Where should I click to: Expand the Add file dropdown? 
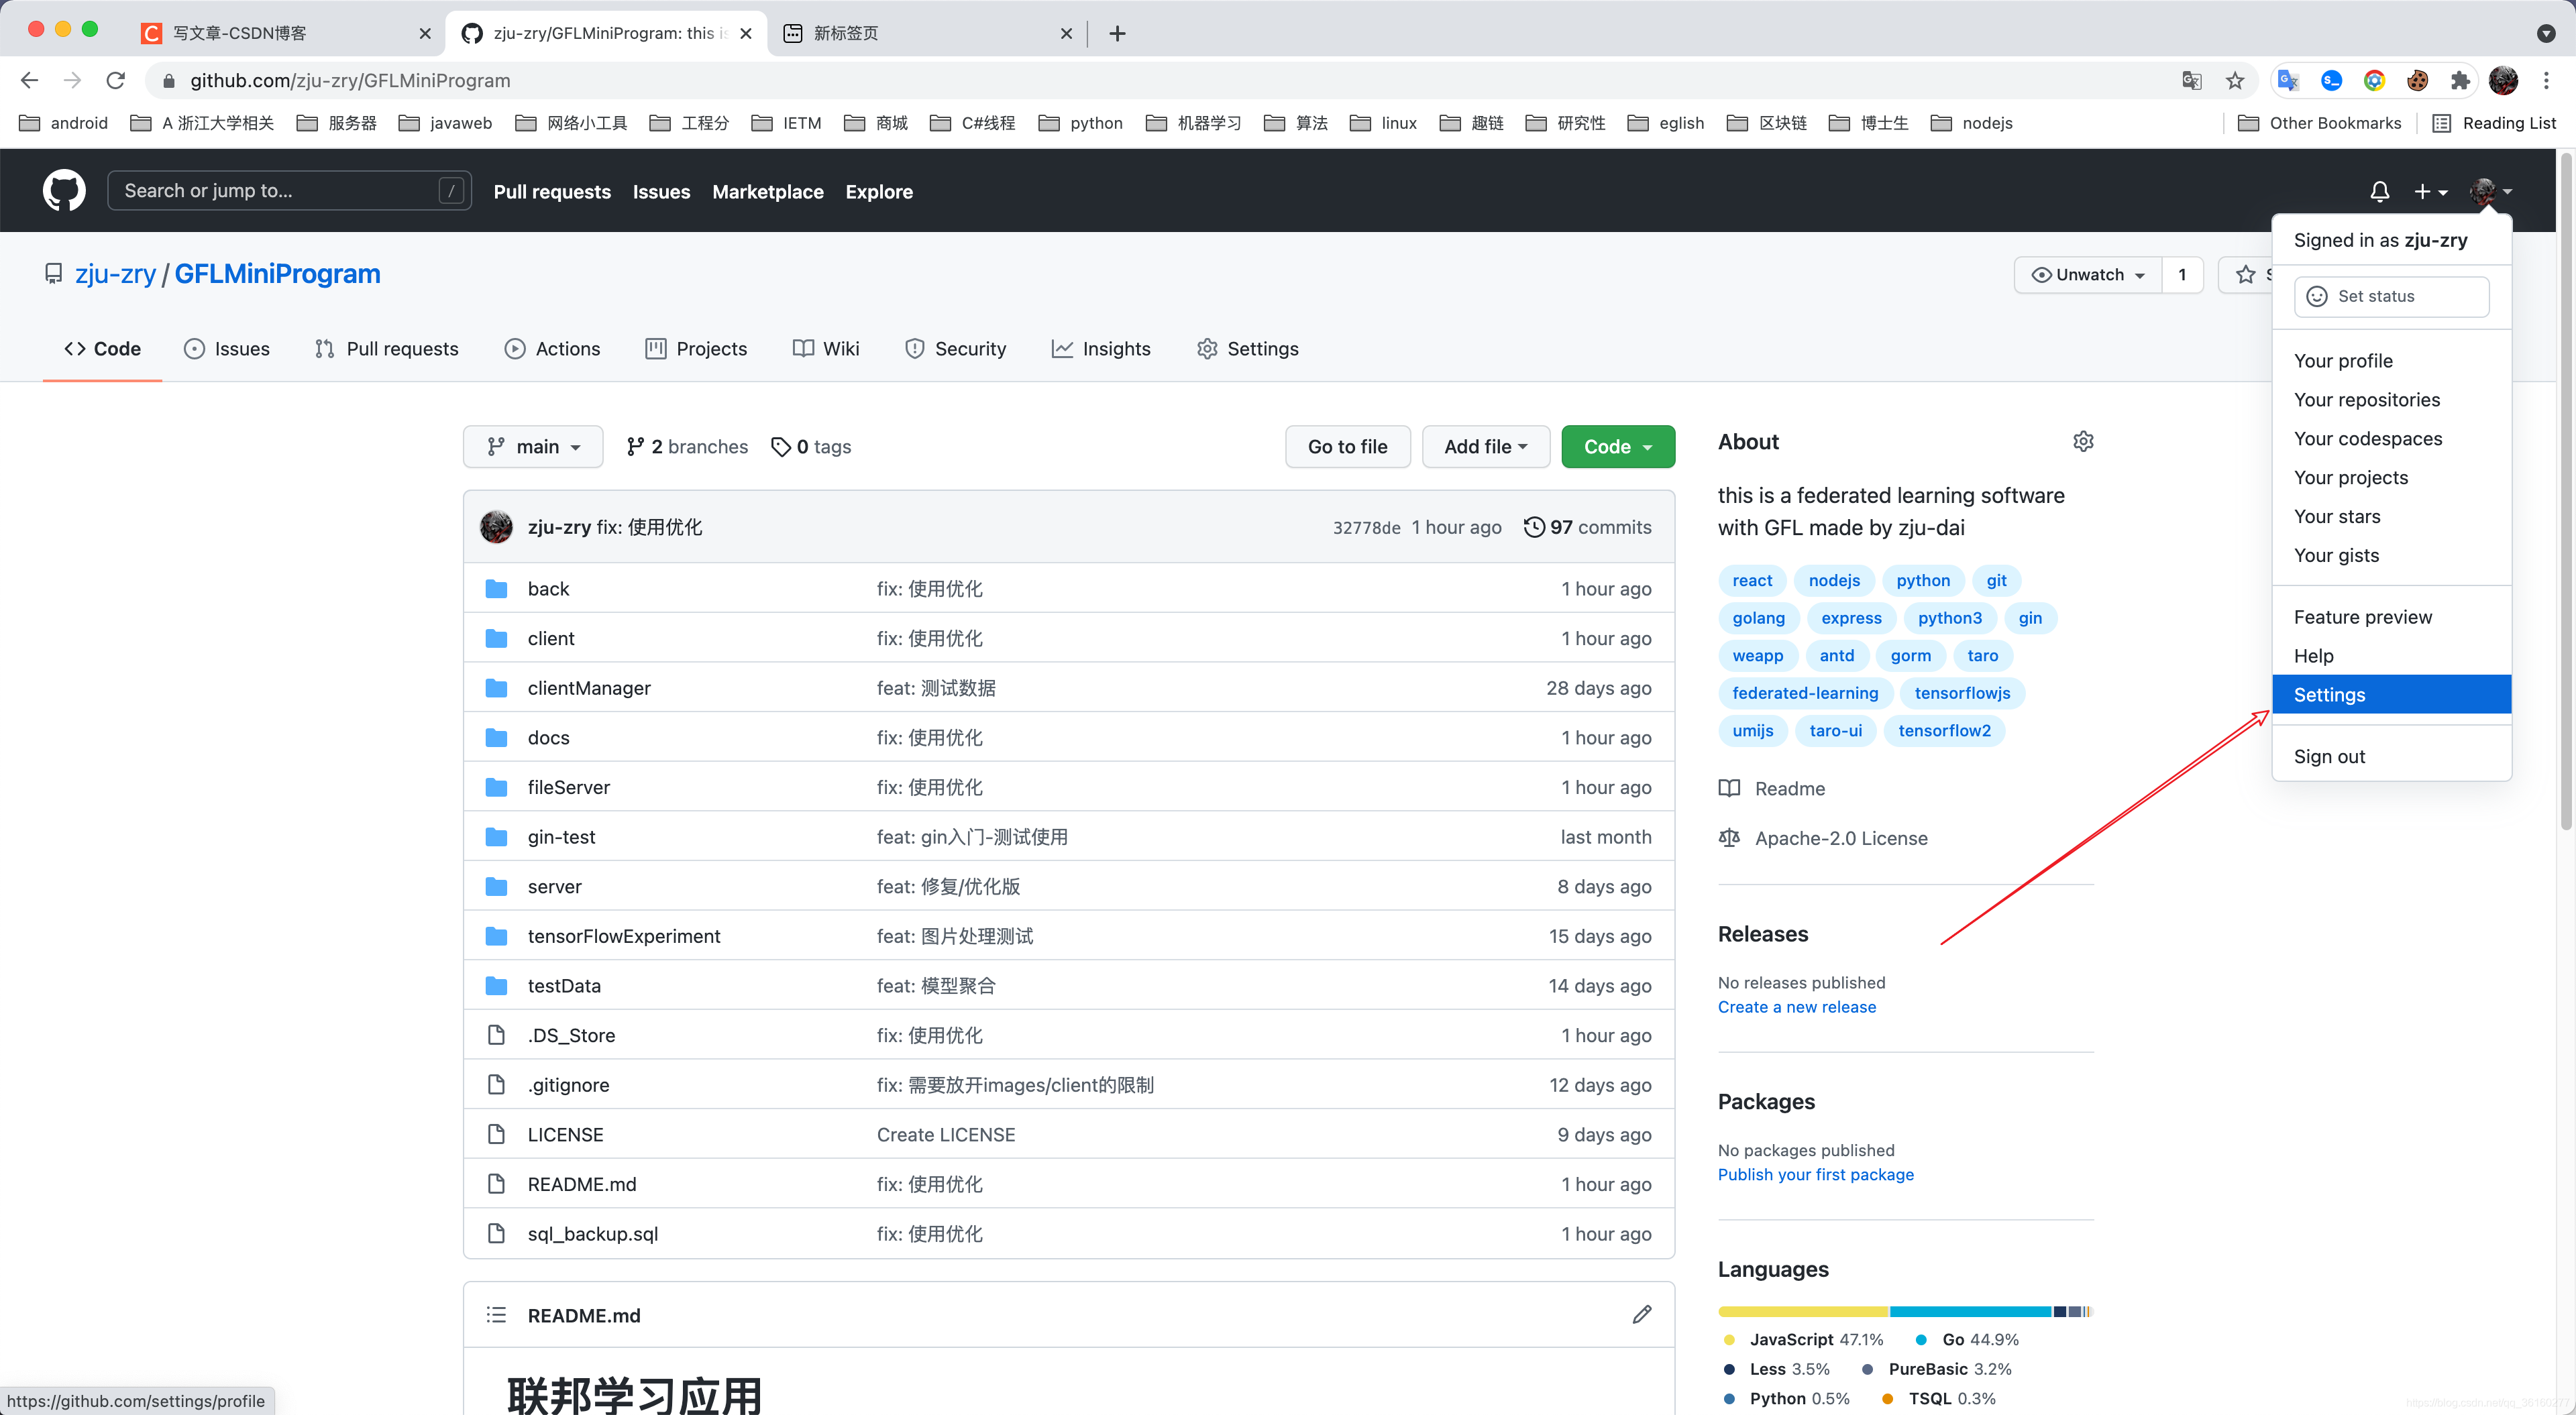coord(1486,446)
